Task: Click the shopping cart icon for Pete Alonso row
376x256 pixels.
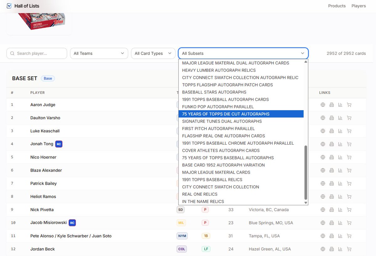Action: (x=349, y=236)
